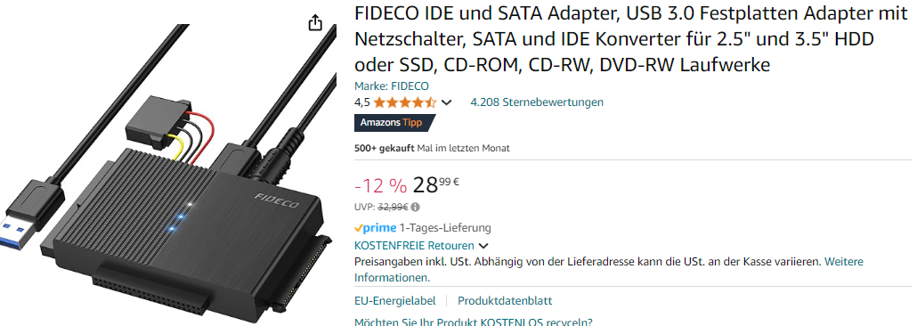
Task: Expand the KOSTENFREIE Retouren chevron
Action: 483,246
